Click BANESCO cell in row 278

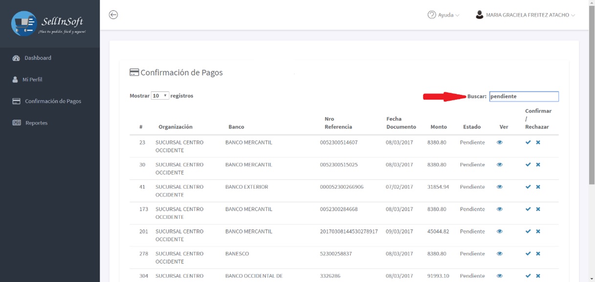(237, 254)
